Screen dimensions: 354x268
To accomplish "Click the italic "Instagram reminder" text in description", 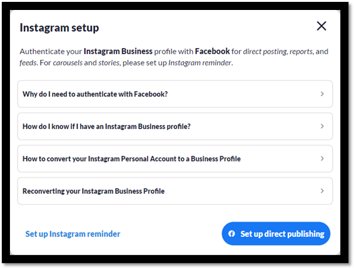I will 200,63.
